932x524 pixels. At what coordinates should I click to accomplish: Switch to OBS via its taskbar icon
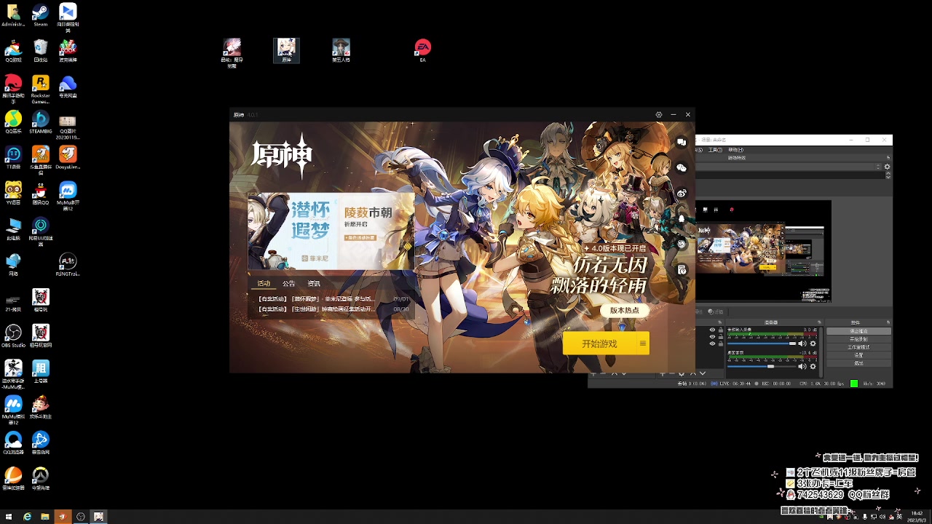pos(81,516)
